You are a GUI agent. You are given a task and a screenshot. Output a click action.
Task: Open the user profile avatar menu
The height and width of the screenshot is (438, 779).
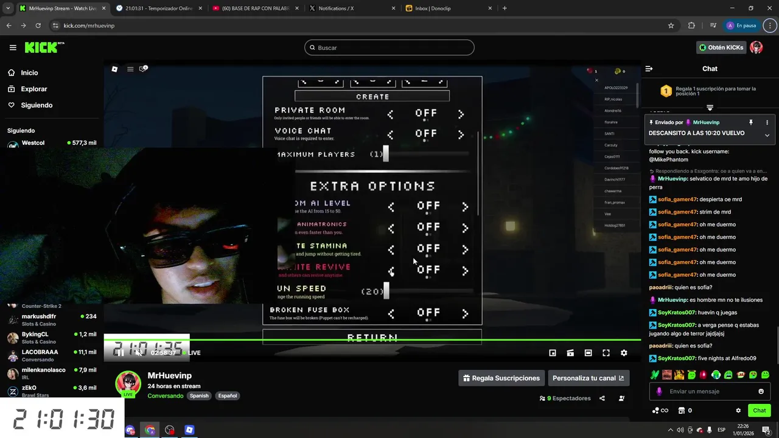tap(756, 47)
